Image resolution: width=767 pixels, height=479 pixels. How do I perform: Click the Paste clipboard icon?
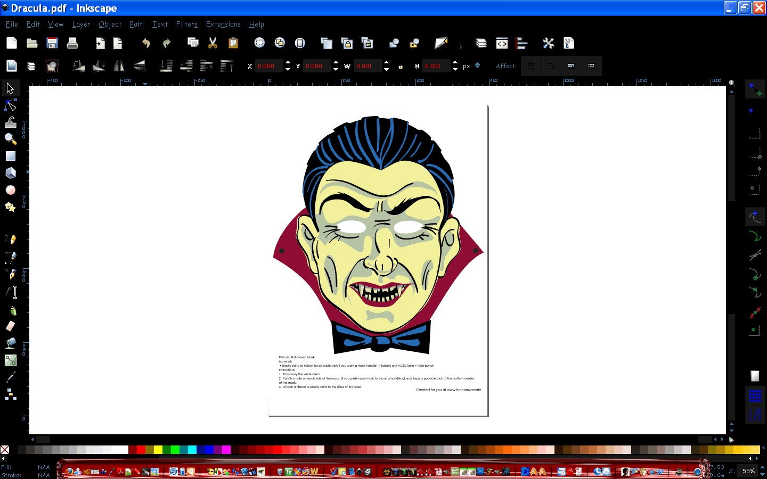tap(233, 43)
